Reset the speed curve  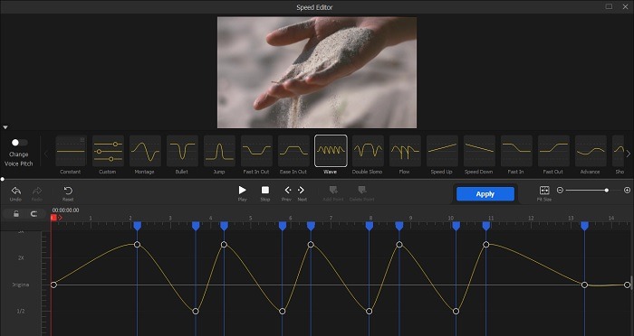pos(68,191)
